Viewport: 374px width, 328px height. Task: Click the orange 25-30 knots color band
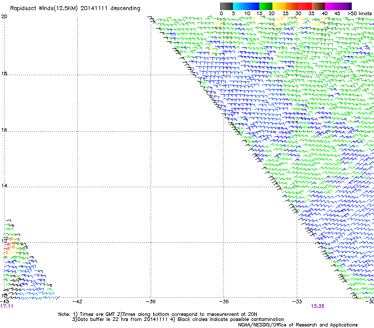[x=292, y=6]
